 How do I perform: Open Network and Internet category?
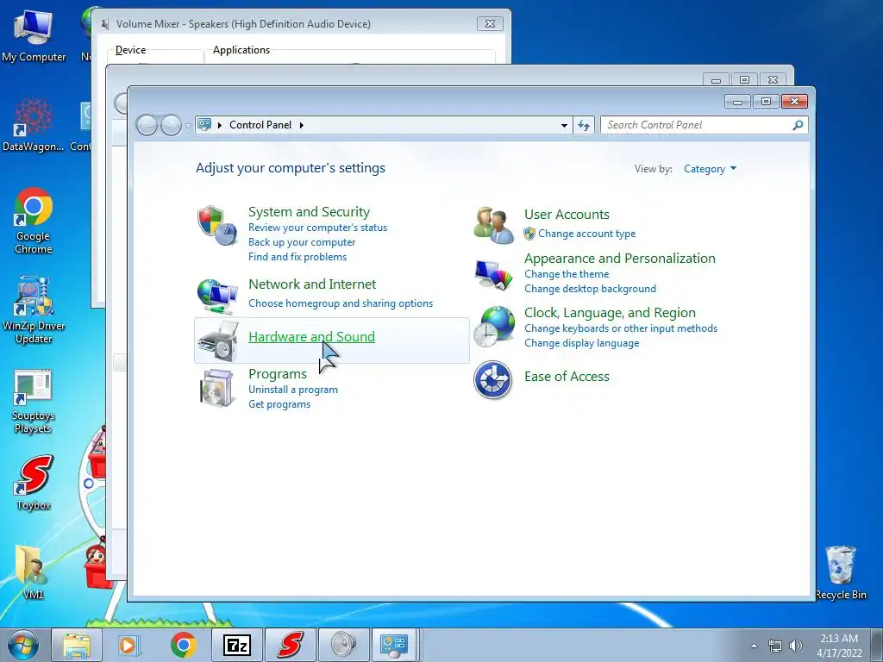click(x=312, y=284)
